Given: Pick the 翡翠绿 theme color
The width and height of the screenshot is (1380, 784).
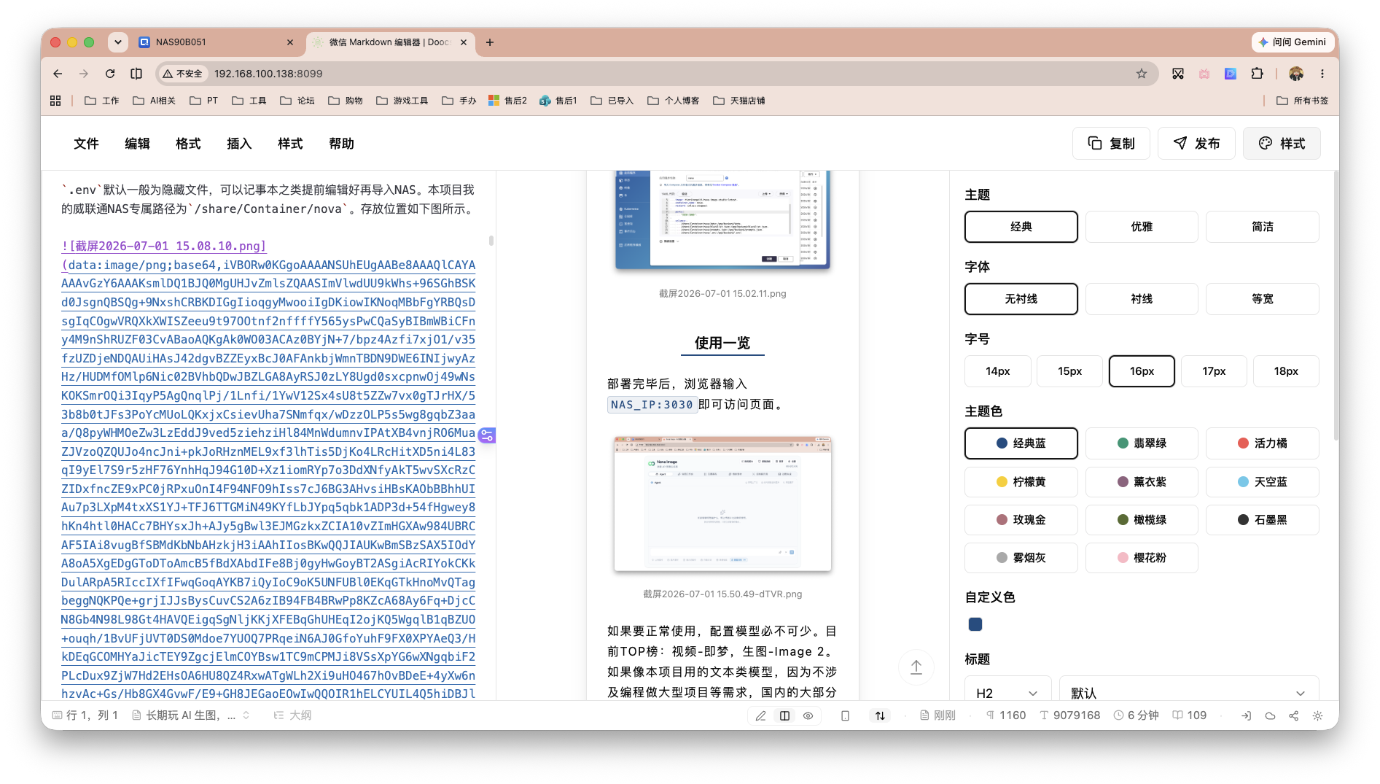Looking at the screenshot, I should click(x=1142, y=443).
